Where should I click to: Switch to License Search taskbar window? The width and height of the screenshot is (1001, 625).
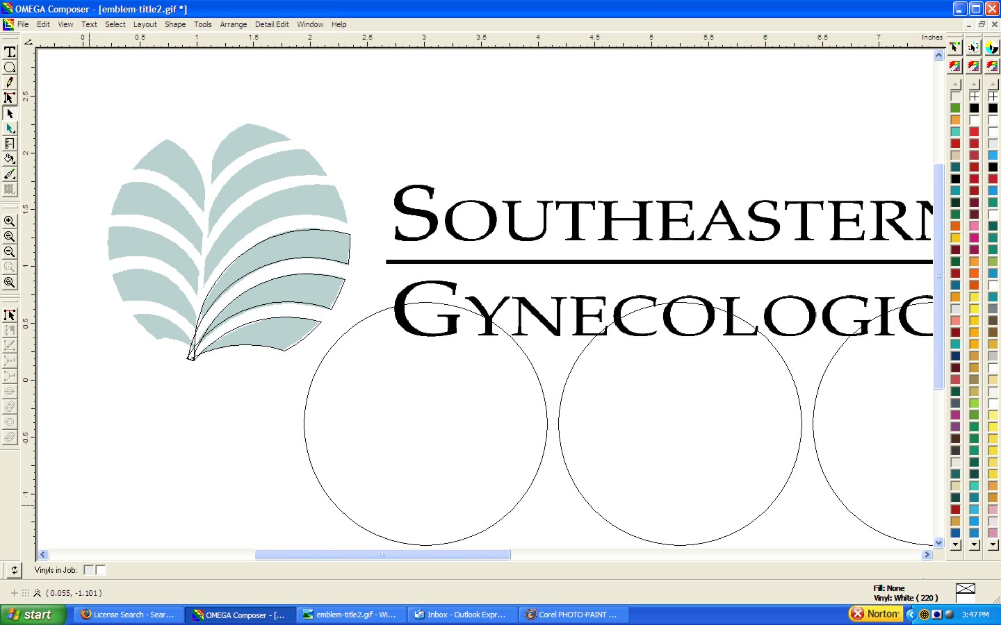point(129,615)
